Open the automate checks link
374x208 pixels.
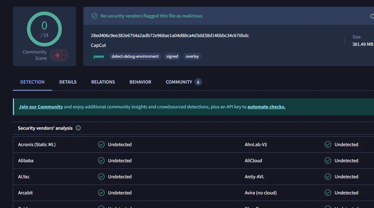266,107
